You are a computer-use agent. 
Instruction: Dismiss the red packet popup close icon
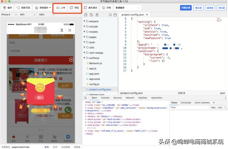pyautogui.click(x=71, y=60)
